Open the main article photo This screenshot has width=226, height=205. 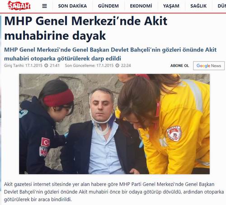point(114,124)
